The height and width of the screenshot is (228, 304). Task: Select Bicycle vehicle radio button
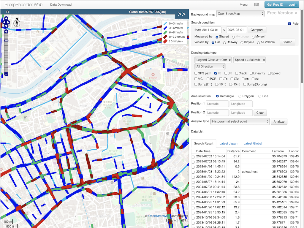point(242,42)
